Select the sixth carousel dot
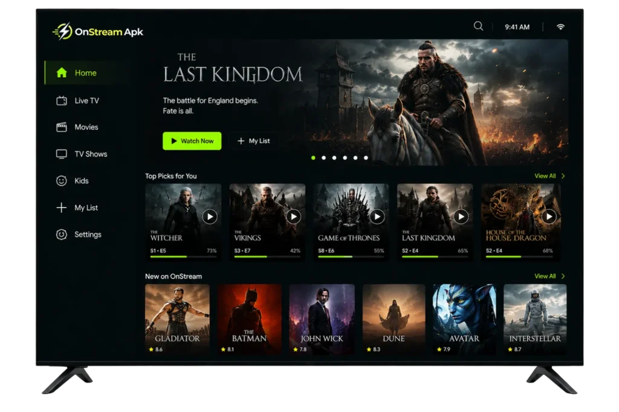Screen dimensions: 619x412 366,158
